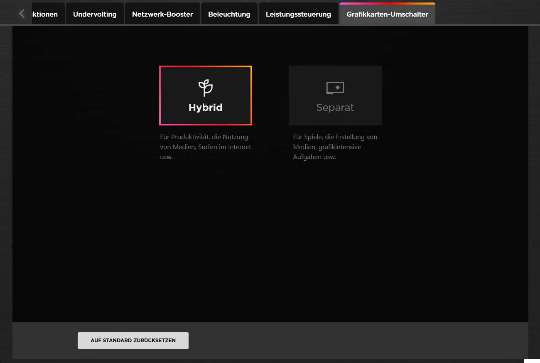Click the plant leaf icon for Hybrid mode

[x=206, y=87]
